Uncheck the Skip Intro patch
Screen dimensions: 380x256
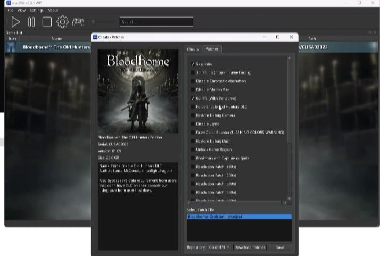point(193,64)
